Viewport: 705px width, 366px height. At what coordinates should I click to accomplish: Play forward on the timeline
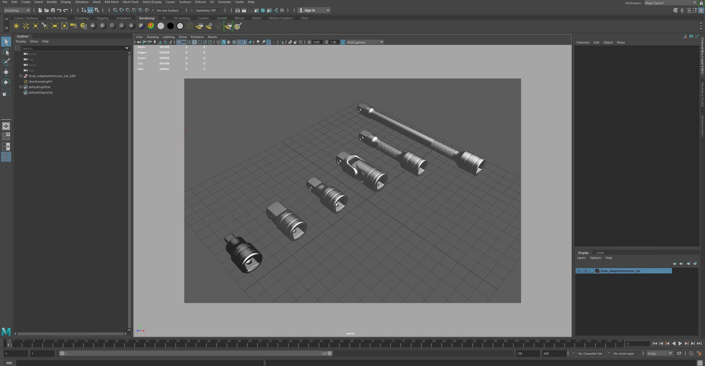coord(680,343)
